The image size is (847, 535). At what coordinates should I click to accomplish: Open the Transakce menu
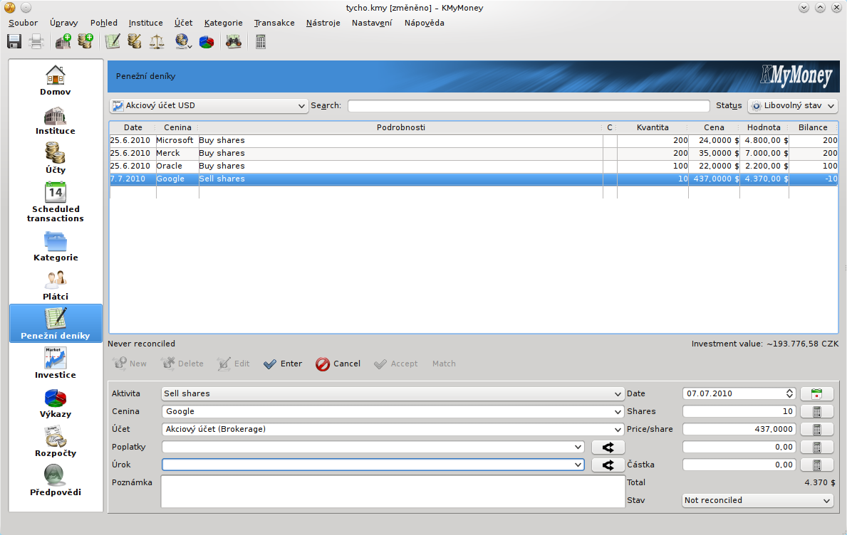coord(274,23)
